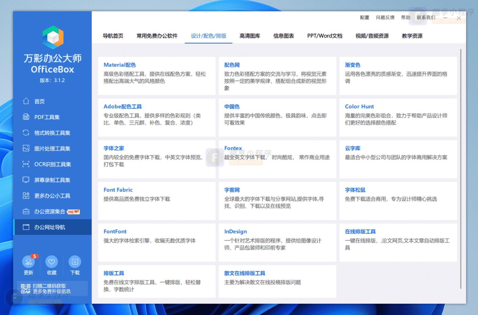The image size is (478, 315).
Task: Click the OfficeBox hexagon logo
Action: (x=53, y=37)
